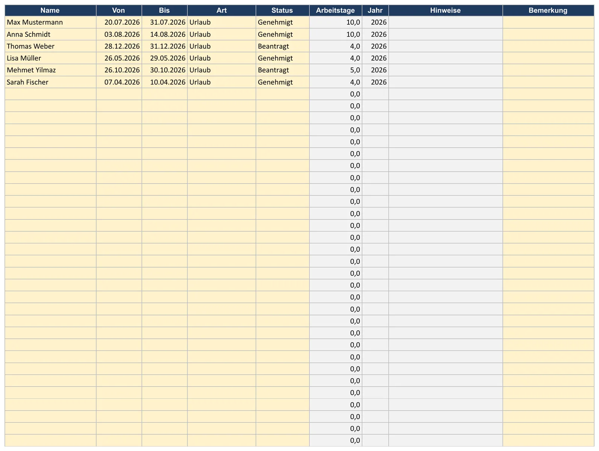The height and width of the screenshot is (451, 599).
Task: Click Max Mustermann's Genehmigt status cell
Action: coord(283,22)
